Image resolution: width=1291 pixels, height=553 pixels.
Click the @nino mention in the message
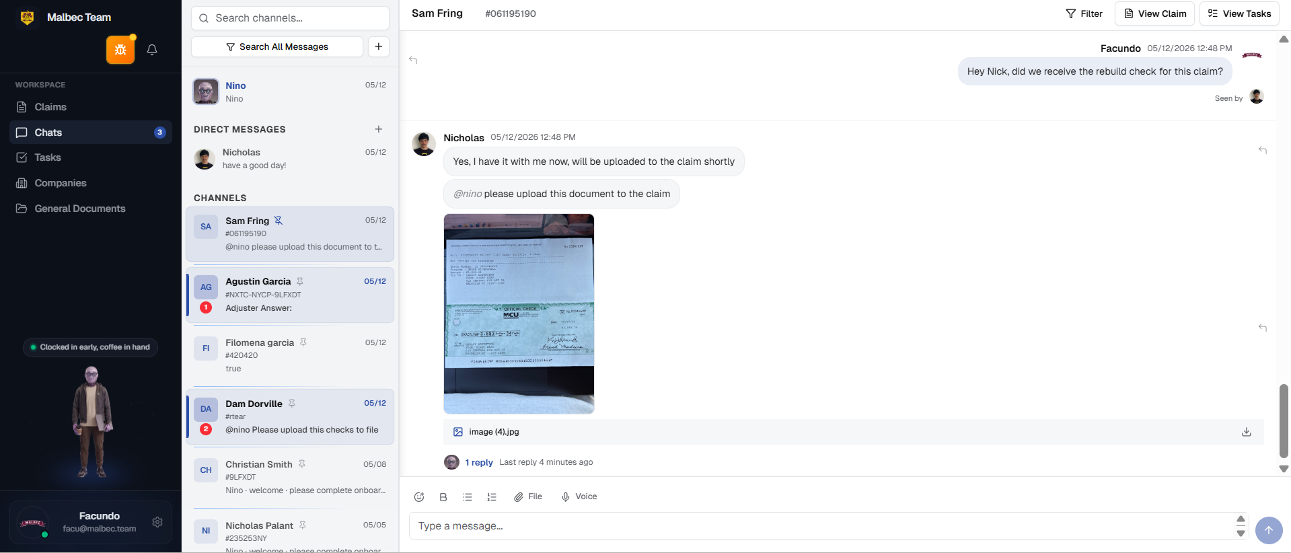click(468, 194)
